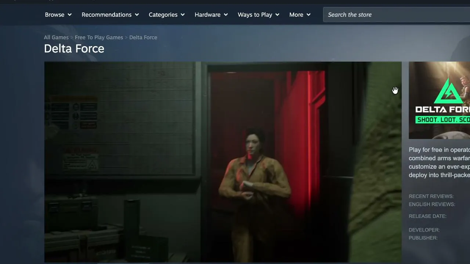This screenshot has height=264, width=470.
Task: Open the Categories dropdown
Action: [166, 15]
